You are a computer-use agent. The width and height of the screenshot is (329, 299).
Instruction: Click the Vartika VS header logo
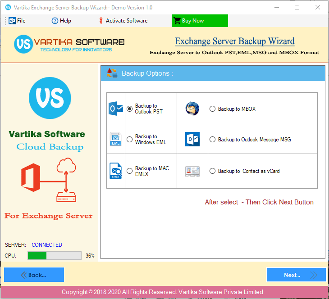click(23, 44)
